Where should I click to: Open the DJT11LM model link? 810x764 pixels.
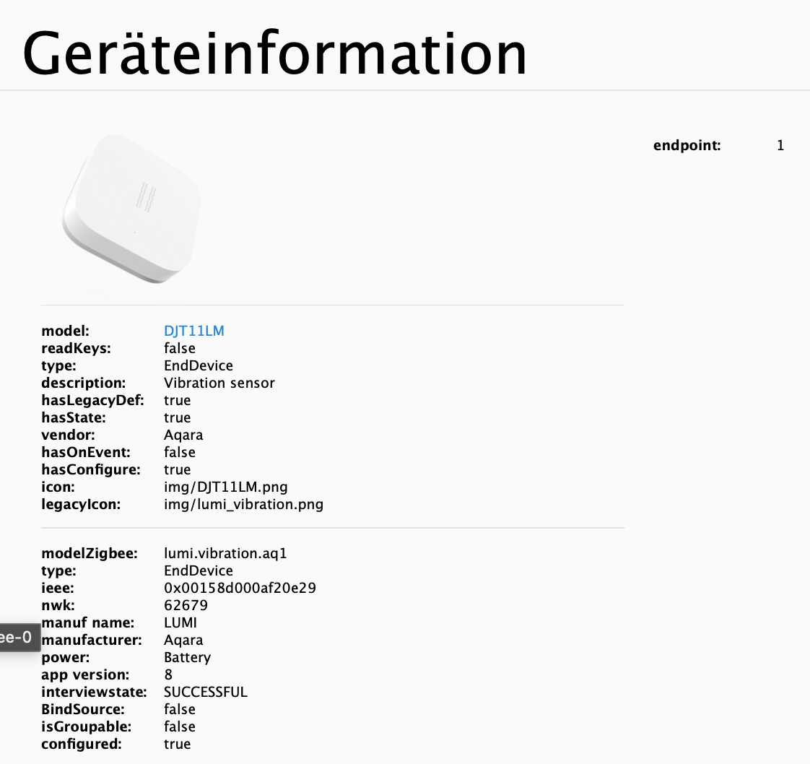tap(193, 331)
